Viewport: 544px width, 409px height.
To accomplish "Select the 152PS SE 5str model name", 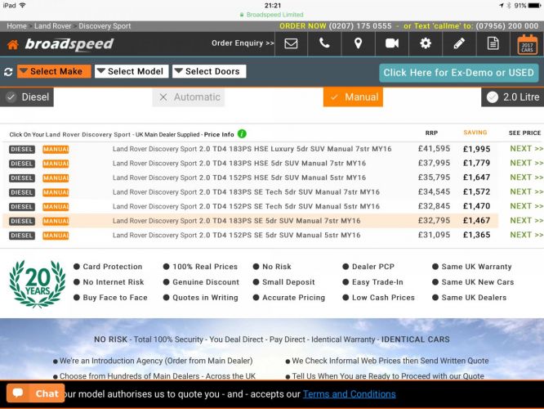I will tap(236, 235).
